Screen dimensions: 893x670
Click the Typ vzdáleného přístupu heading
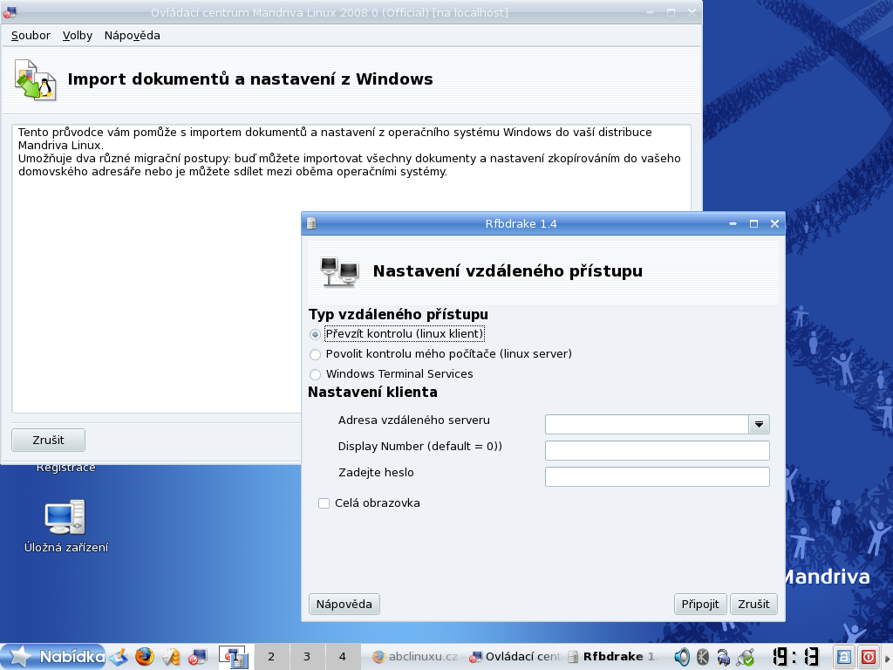(398, 314)
